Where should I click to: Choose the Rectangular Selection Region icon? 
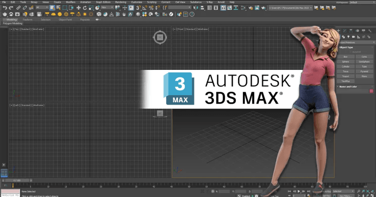click(x=65, y=8)
